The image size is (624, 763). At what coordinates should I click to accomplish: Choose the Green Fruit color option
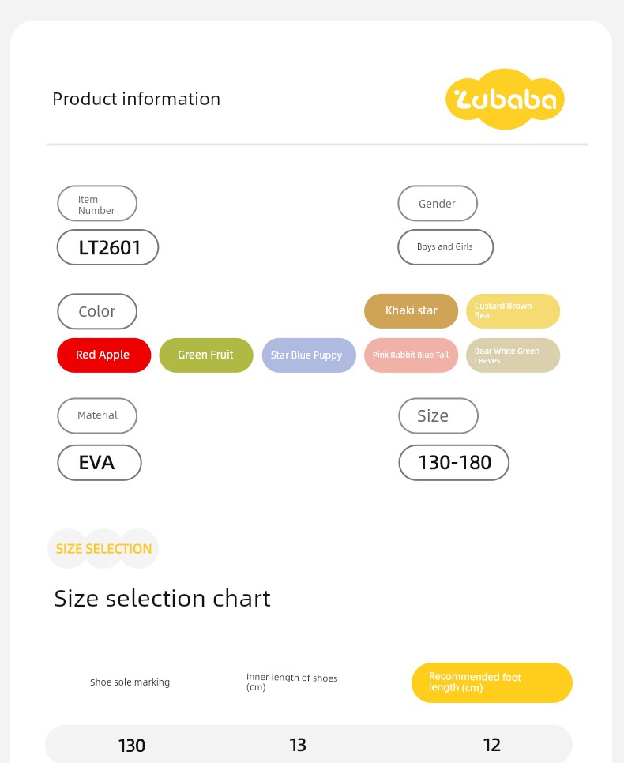tap(206, 355)
